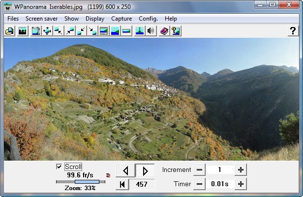Open the Config. menu

point(148,19)
